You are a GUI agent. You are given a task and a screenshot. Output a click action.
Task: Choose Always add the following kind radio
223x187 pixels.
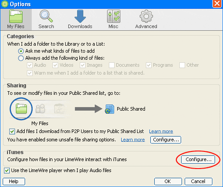tap(21, 58)
